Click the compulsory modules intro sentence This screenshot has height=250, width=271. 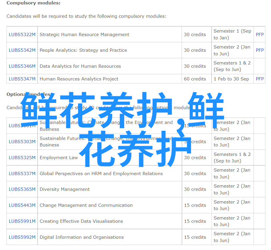tap(86, 16)
